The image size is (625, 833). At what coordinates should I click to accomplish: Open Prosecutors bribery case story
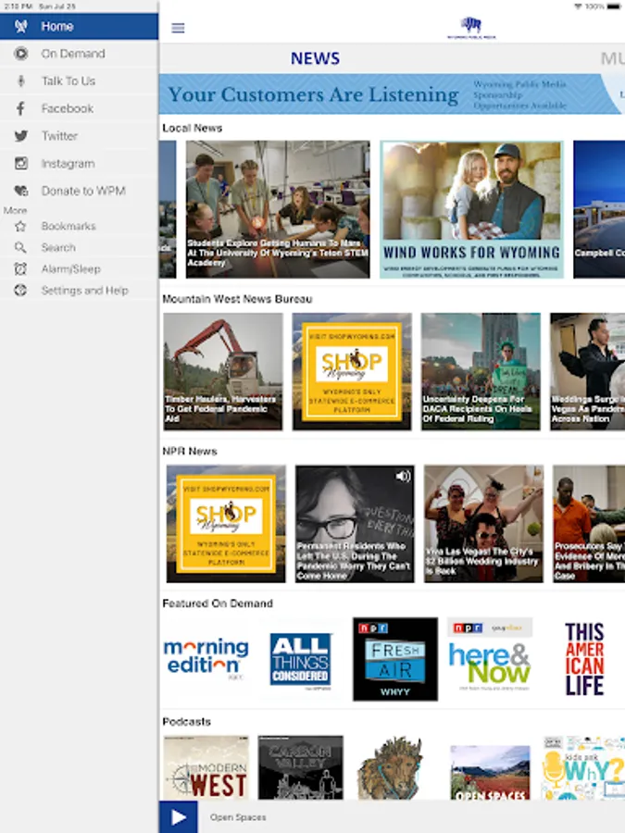589,524
